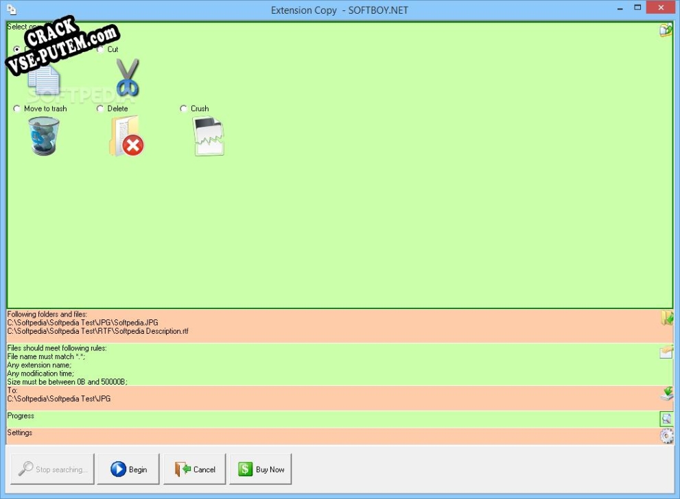Click the folder with red X icon

click(126, 136)
